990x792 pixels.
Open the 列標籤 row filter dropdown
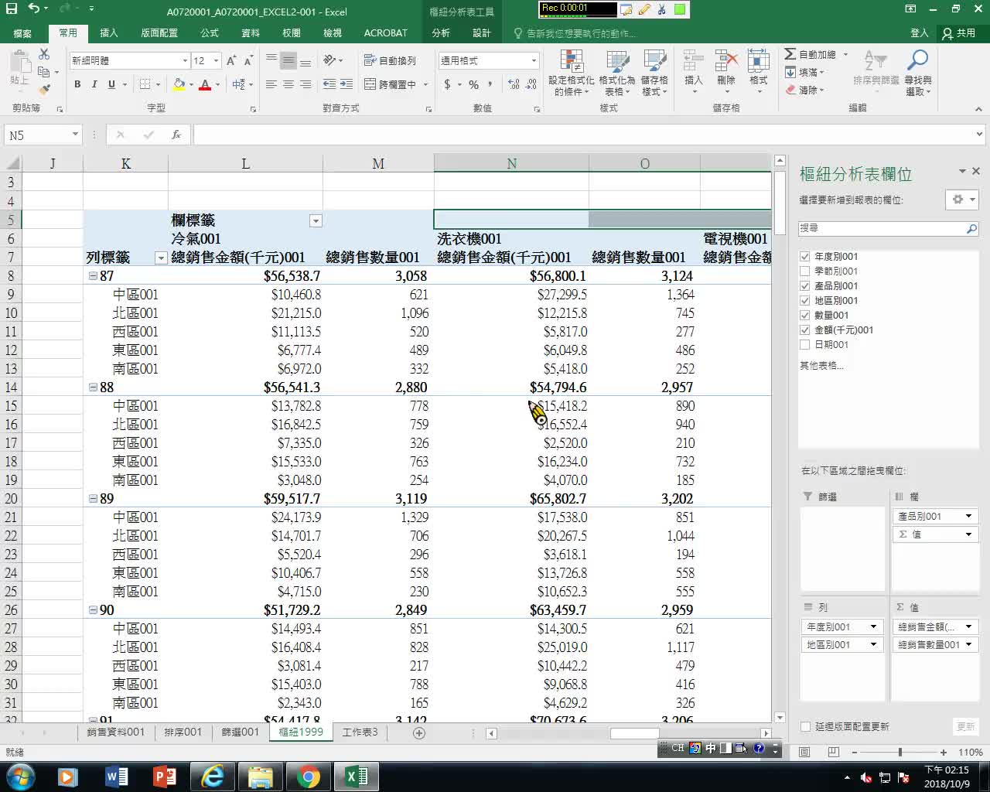[161, 258]
